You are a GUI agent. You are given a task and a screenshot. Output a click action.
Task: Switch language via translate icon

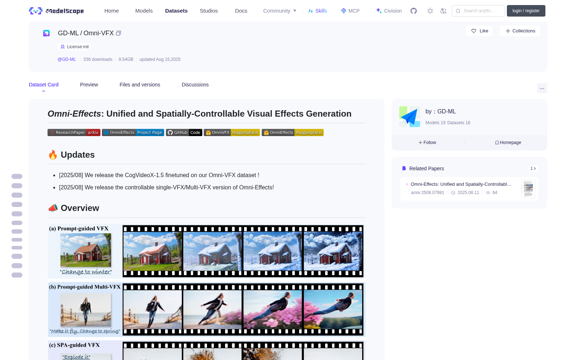pyautogui.click(x=444, y=11)
